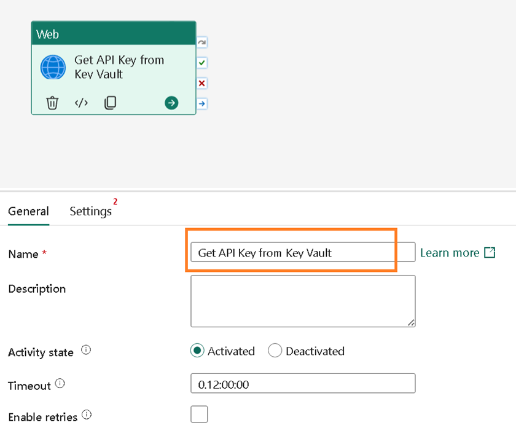The height and width of the screenshot is (425, 516).
Task: Select the Activated radio button
Action: 197,351
